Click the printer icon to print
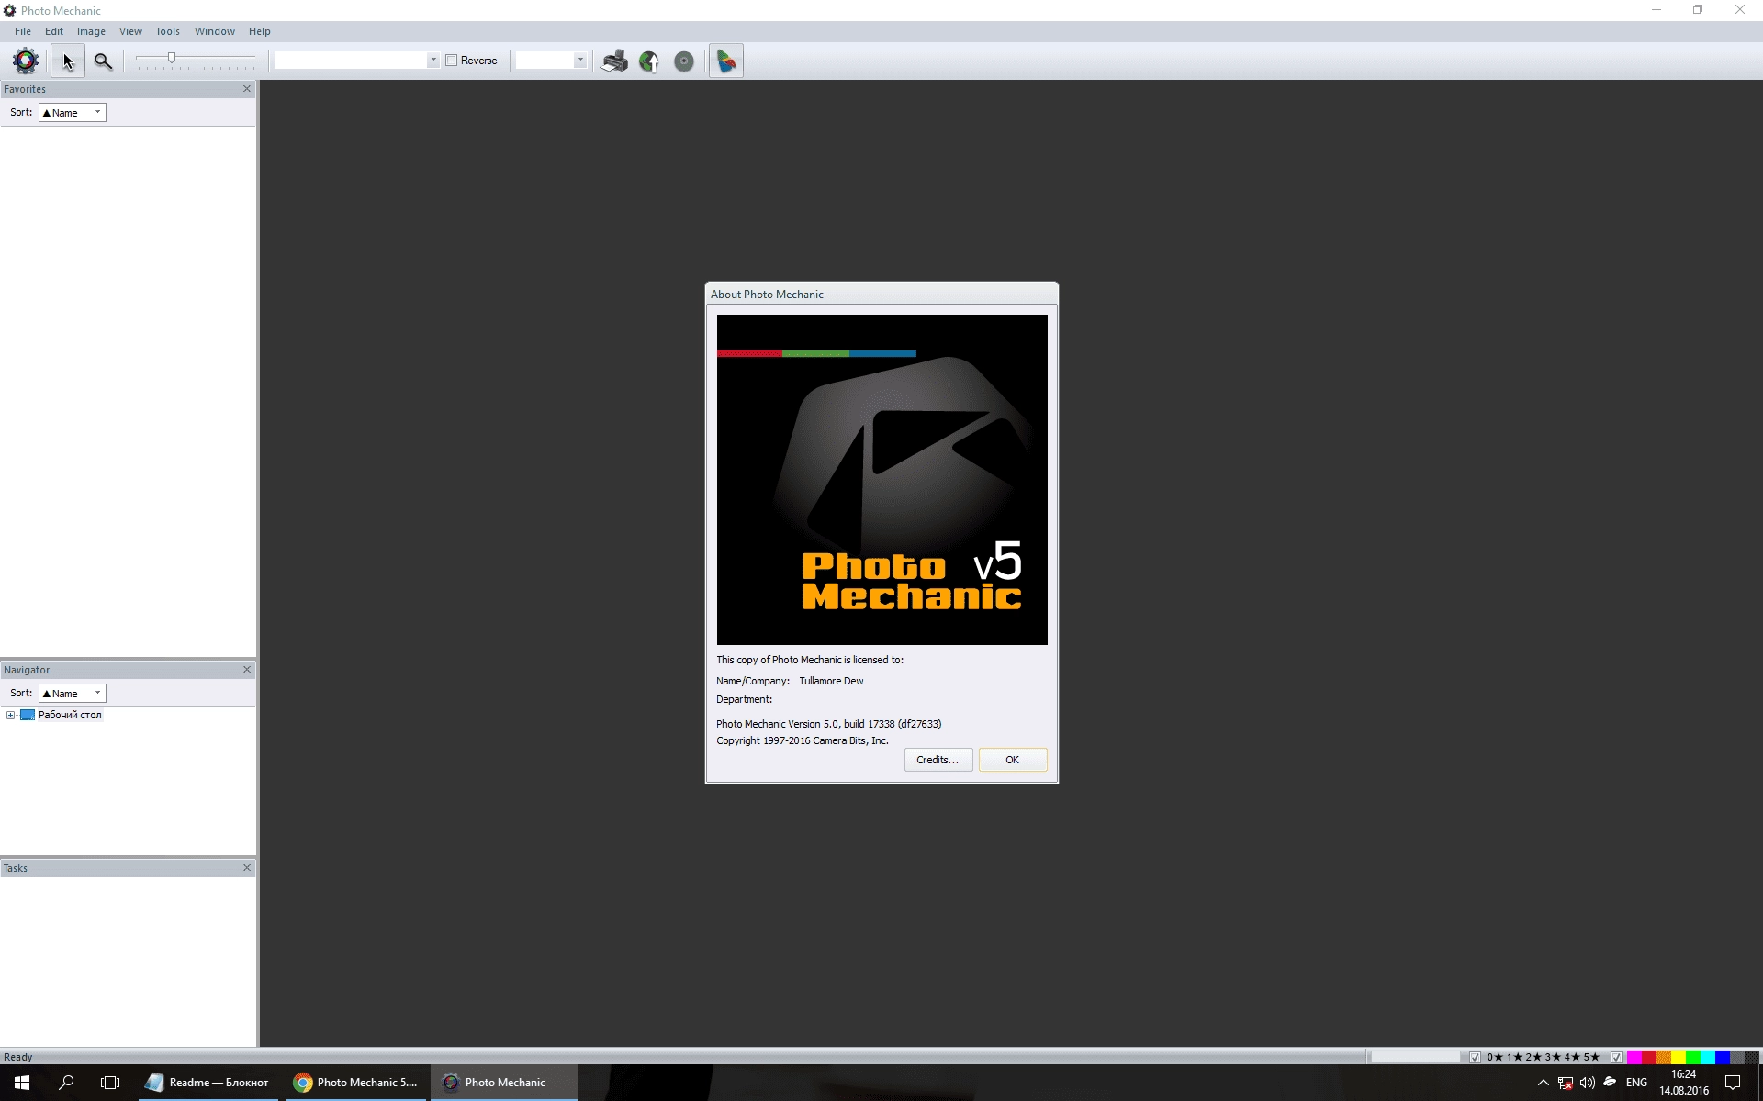This screenshot has width=1763, height=1101. click(x=614, y=61)
